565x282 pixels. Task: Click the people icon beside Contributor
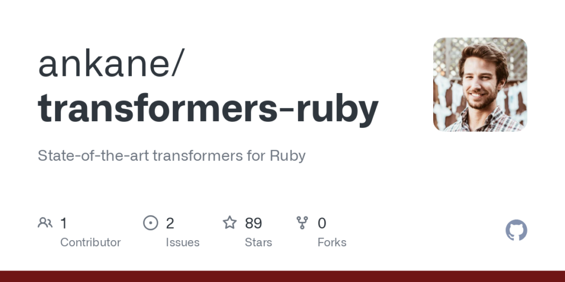pyautogui.click(x=45, y=223)
